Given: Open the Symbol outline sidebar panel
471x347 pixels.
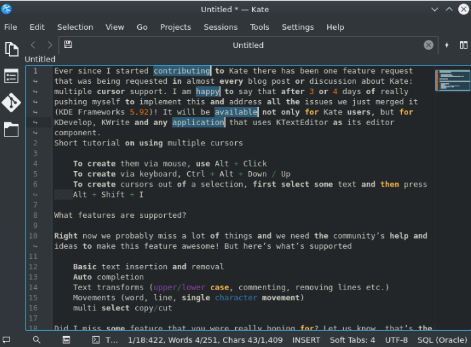Looking at the screenshot, I should point(11,76).
